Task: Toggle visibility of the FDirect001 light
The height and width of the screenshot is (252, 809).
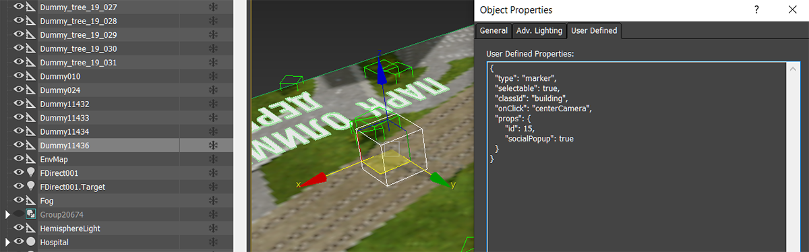Action: (x=18, y=172)
